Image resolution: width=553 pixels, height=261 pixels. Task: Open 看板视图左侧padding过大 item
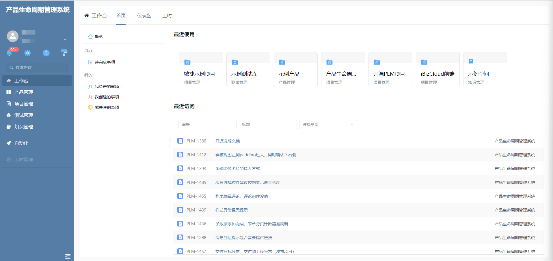click(x=256, y=155)
